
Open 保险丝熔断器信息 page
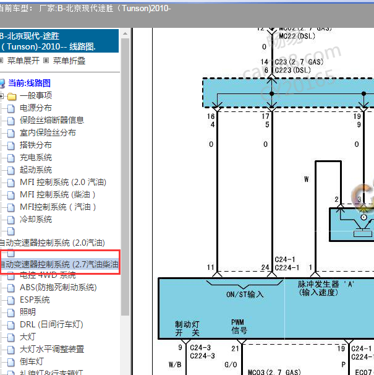pyautogui.click(x=52, y=120)
